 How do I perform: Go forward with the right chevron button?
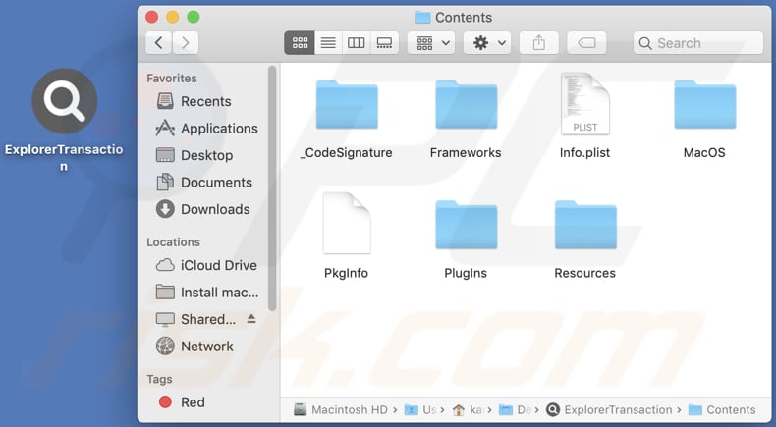pyautogui.click(x=185, y=43)
